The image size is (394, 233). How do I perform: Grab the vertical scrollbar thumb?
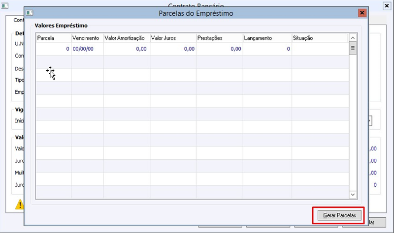tap(353, 48)
